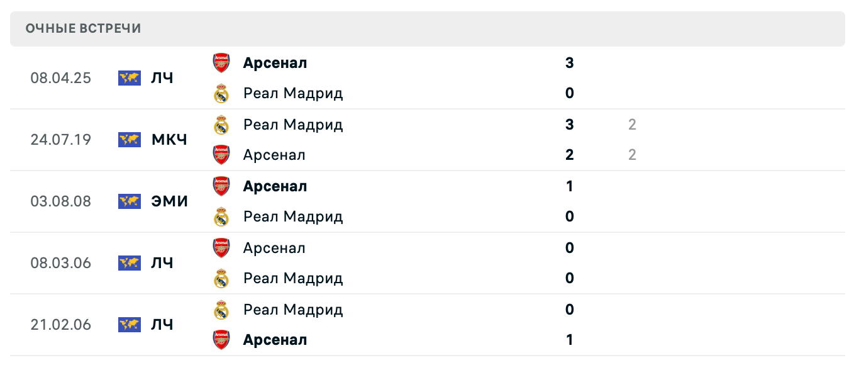Open Реал Мадрид team name in 24.07.19 match
The height and width of the screenshot is (365, 854).
click(x=293, y=125)
